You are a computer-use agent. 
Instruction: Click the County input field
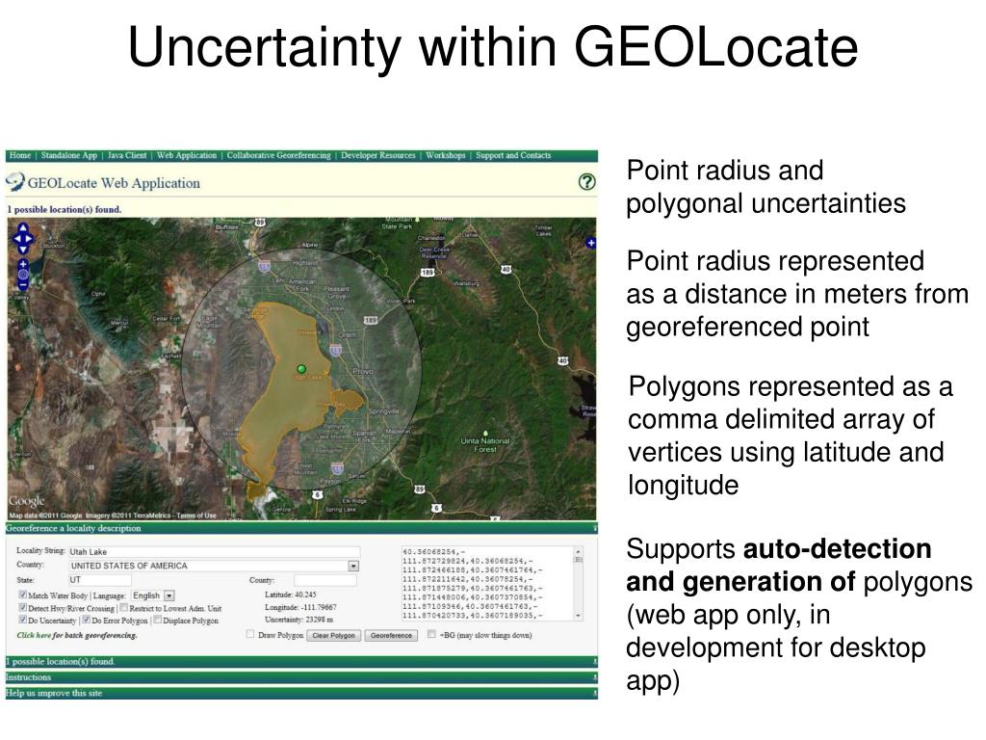pos(325,580)
